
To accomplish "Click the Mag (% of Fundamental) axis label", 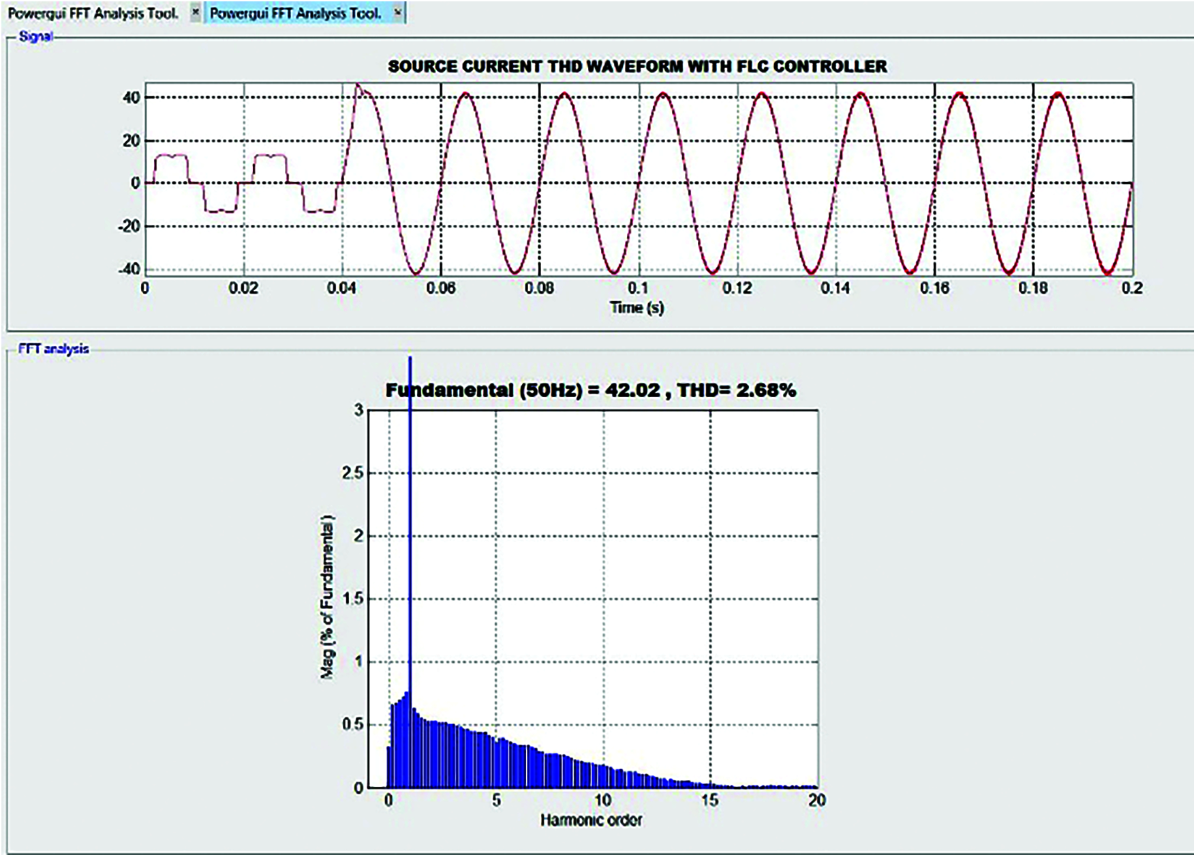I will [x=328, y=597].
